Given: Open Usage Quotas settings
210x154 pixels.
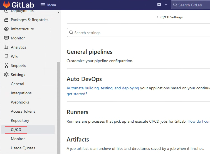Looking at the screenshot, I should pyautogui.click(x=23, y=148).
